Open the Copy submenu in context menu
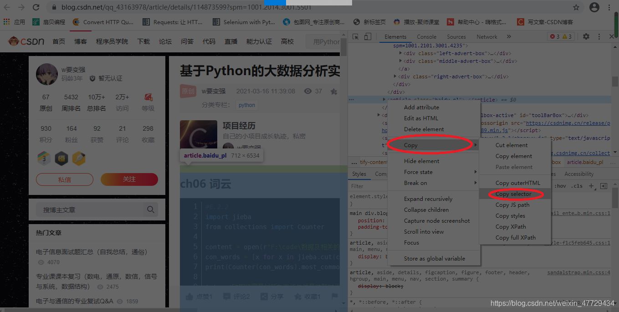This screenshot has height=312, width=619. coord(434,145)
